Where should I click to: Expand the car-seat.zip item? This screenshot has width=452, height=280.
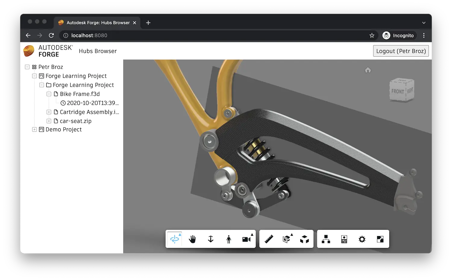(x=49, y=121)
